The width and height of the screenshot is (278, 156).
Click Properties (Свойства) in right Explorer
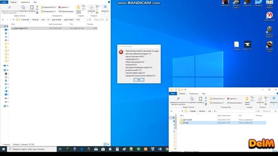pos(260,101)
